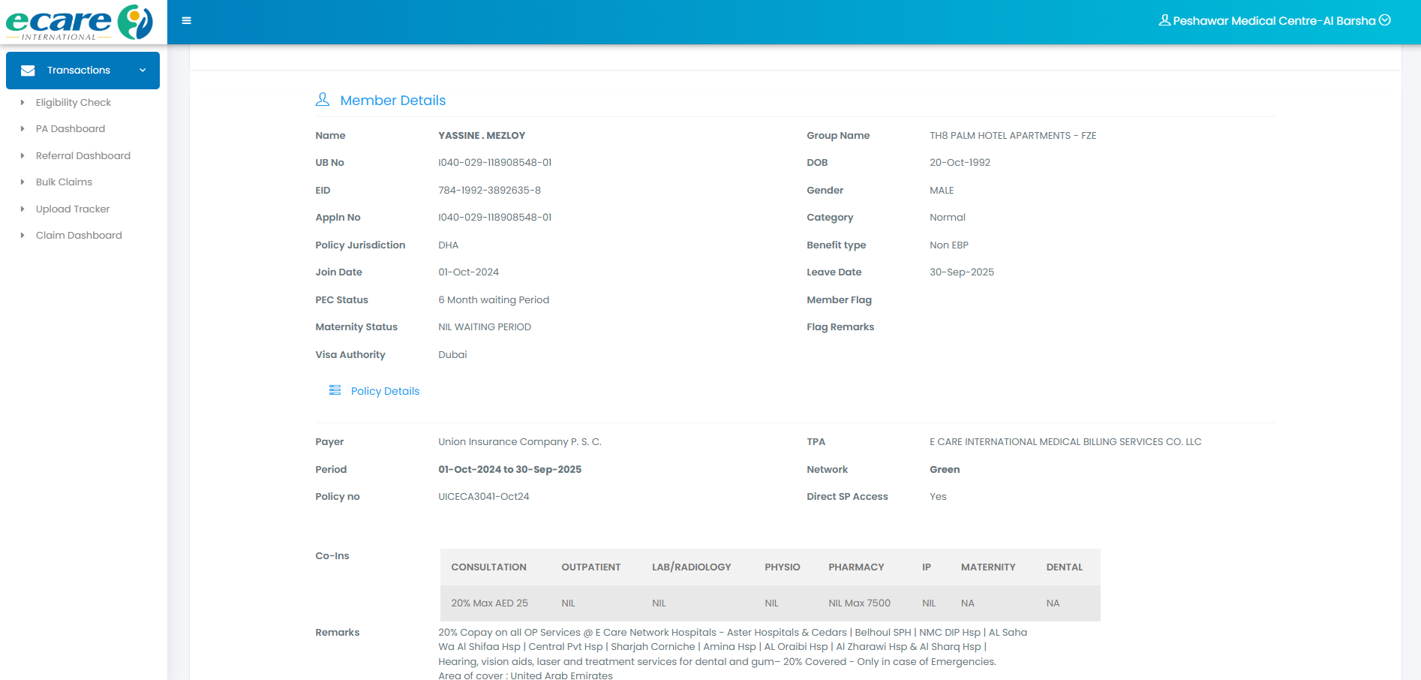Navigate to Claim Dashboard

point(79,236)
